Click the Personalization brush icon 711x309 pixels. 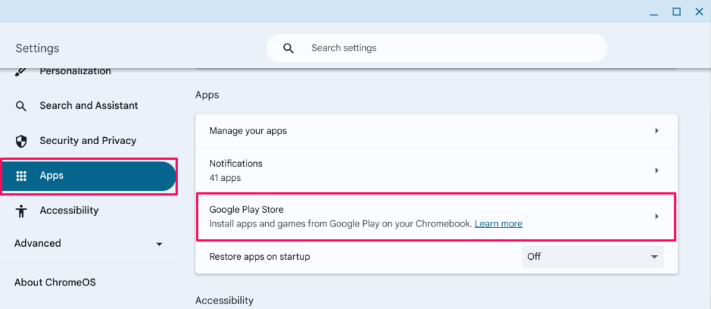click(x=21, y=71)
